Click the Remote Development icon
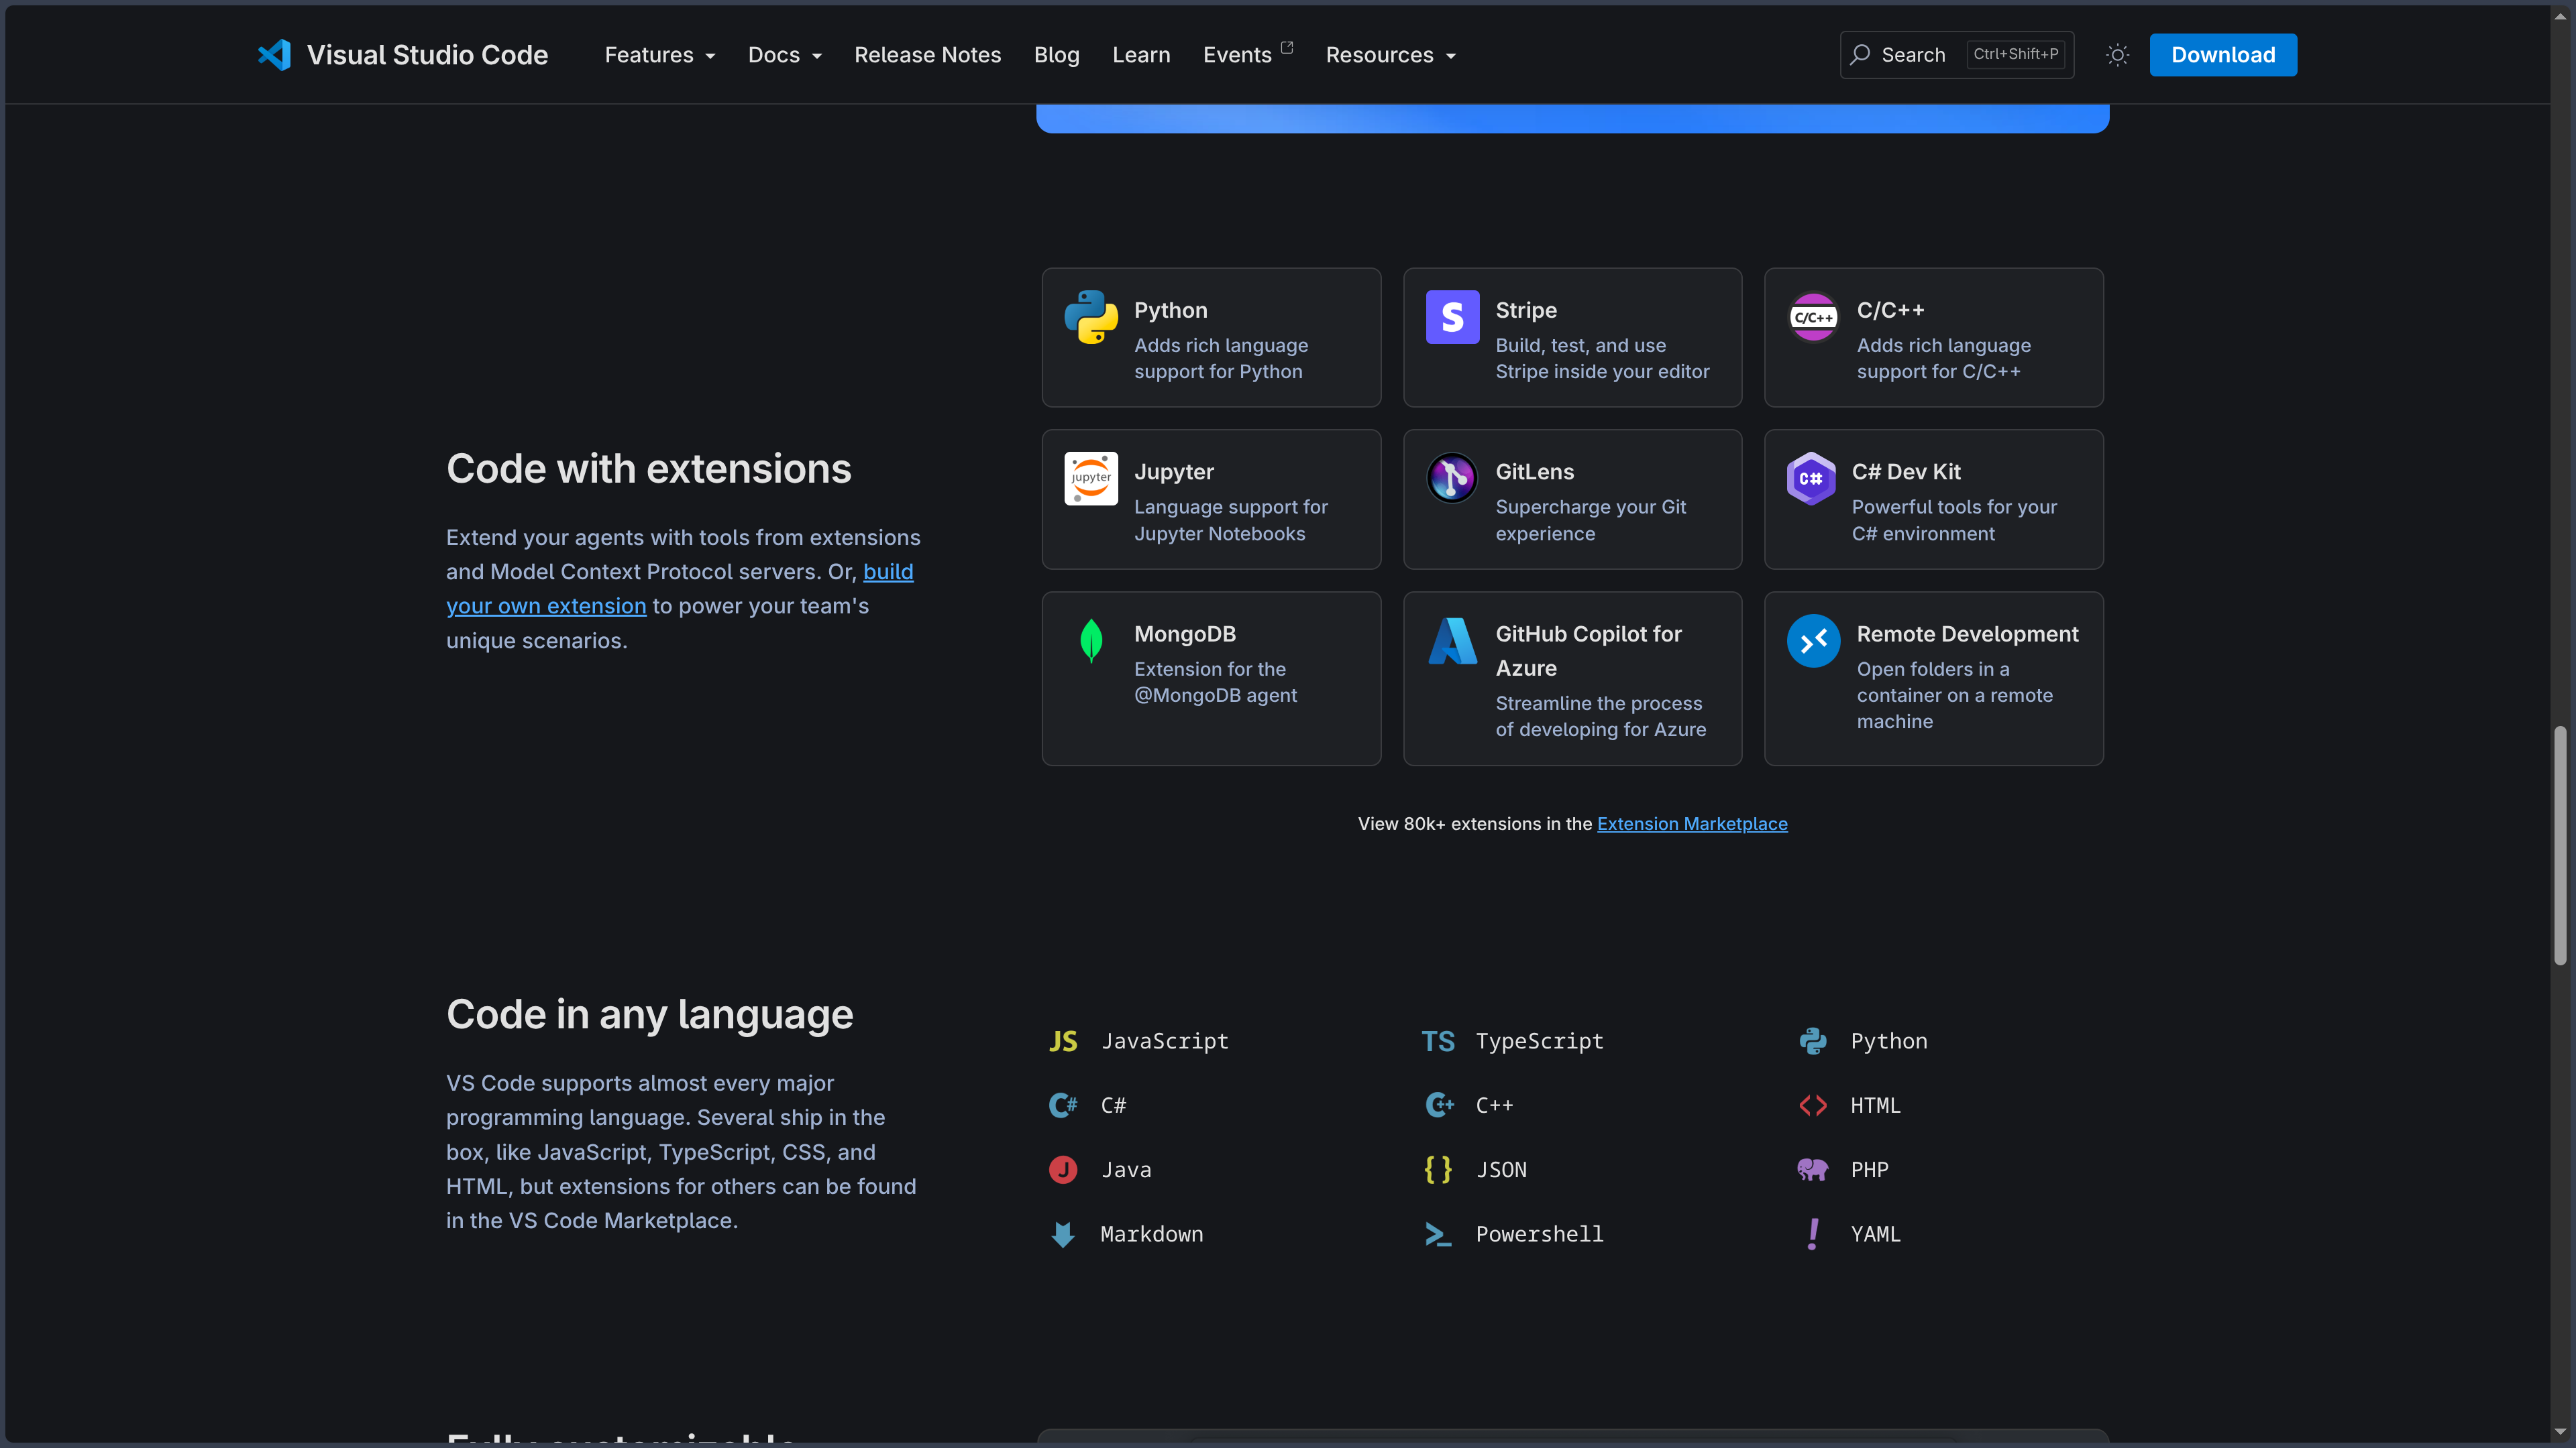Screen dimensions: 2576x1448 [1813, 641]
